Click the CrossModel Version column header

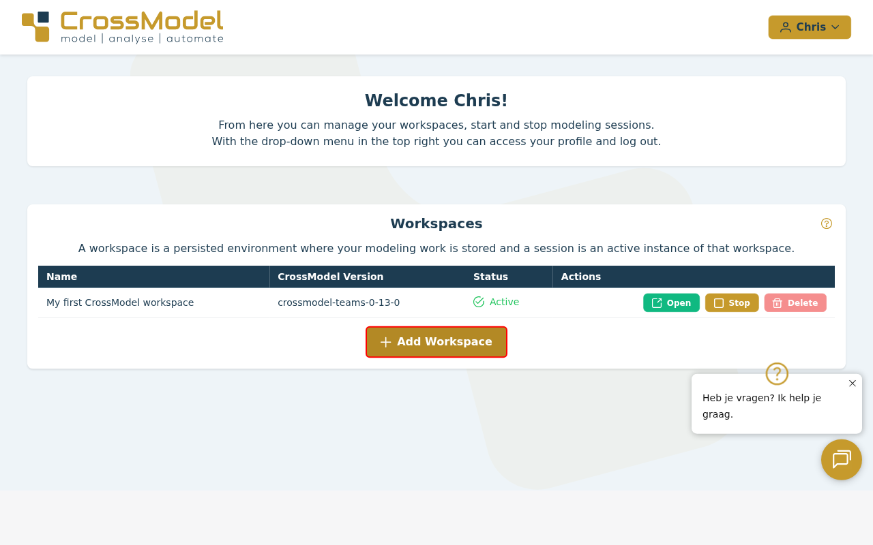point(330,277)
